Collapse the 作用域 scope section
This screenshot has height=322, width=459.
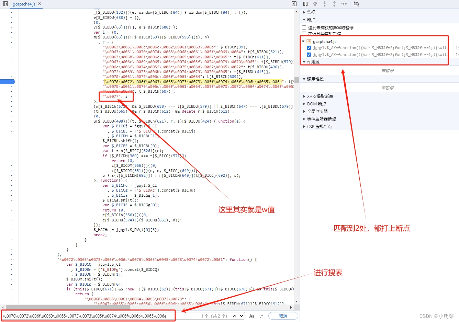click(x=304, y=62)
